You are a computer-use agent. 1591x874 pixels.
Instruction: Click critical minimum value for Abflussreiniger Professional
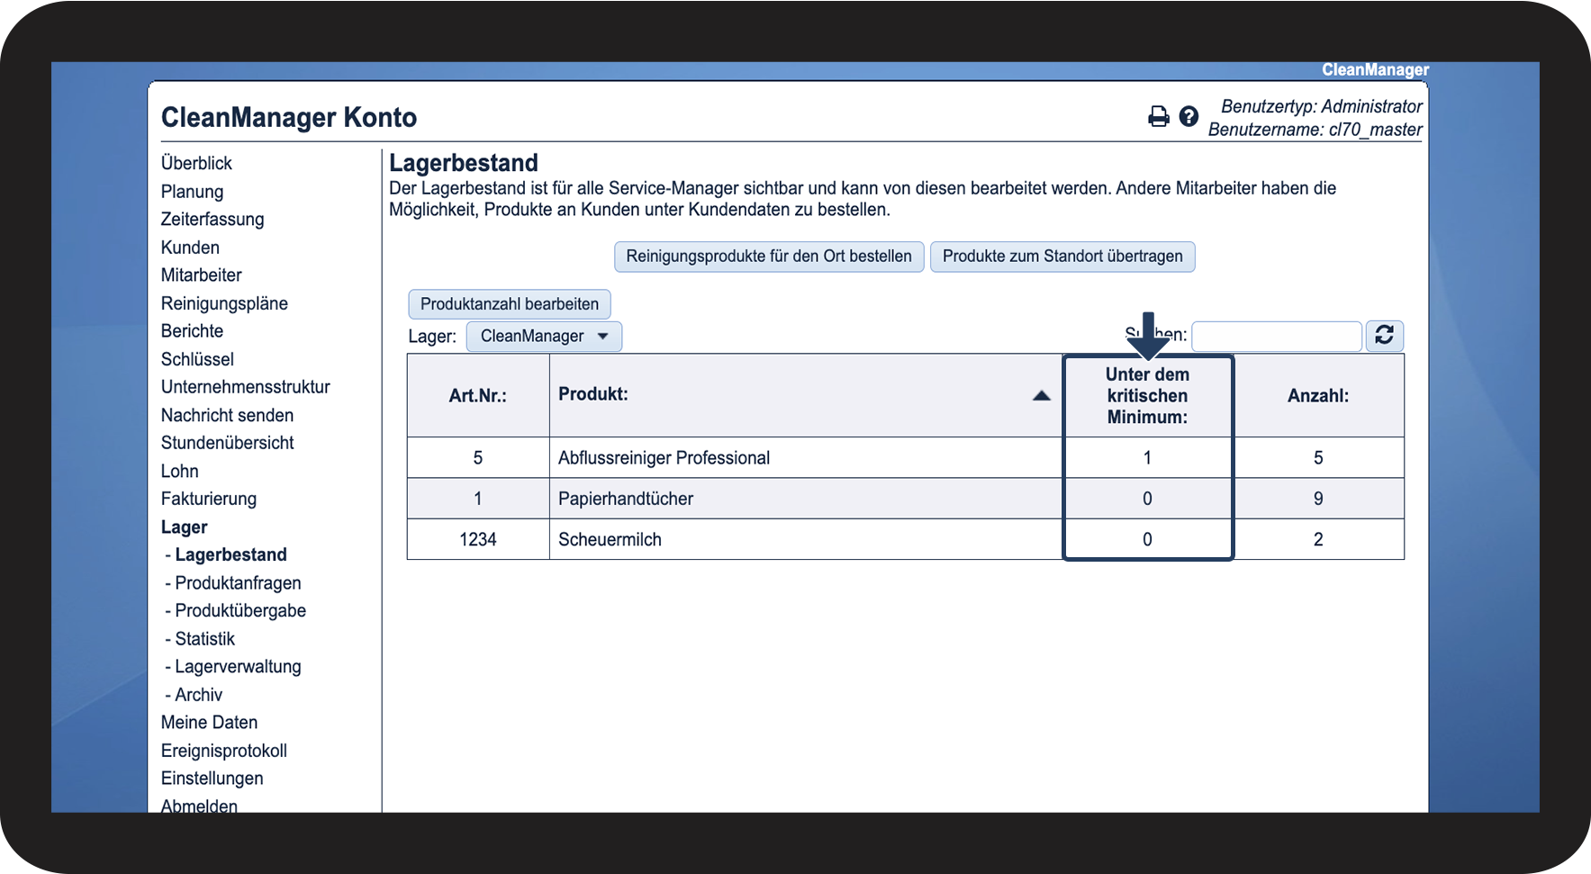coord(1147,458)
